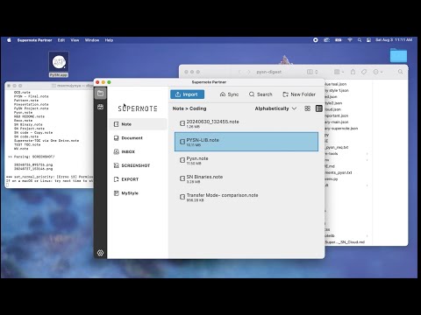Click screen recording indicator in menu bar
Screen dimensions: 421x315
[316, 40]
